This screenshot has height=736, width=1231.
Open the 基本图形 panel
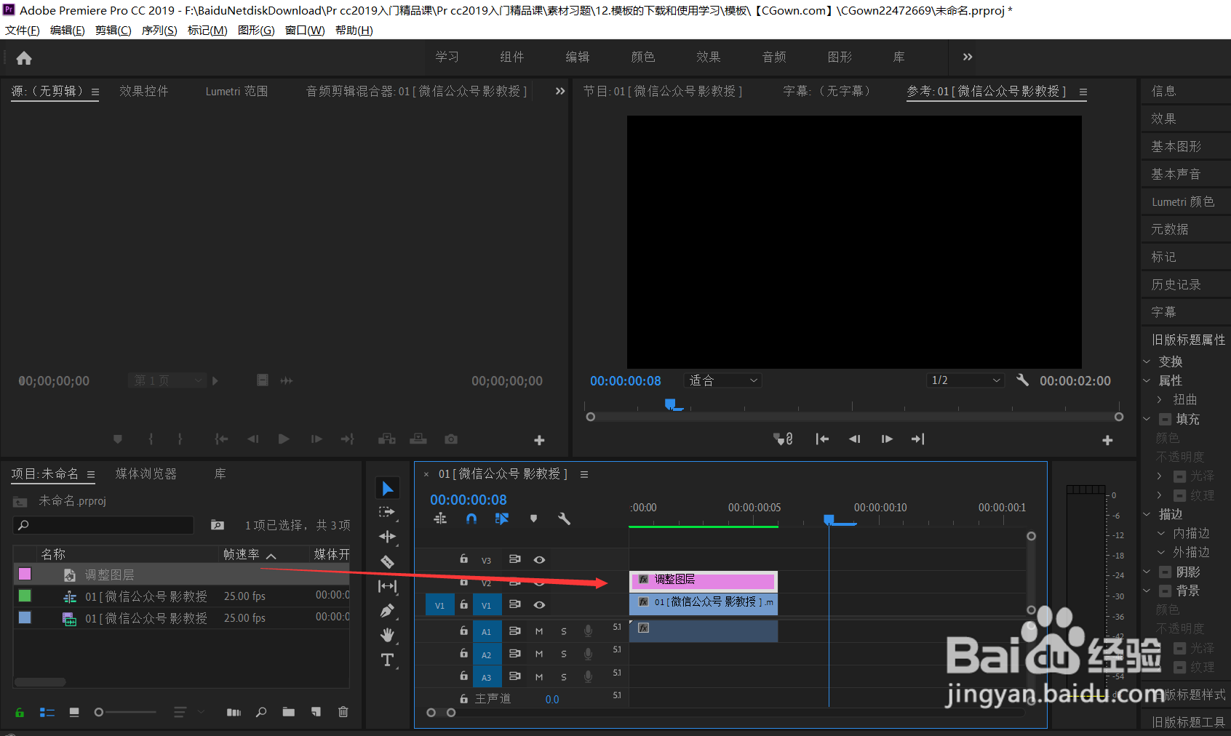(1177, 146)
